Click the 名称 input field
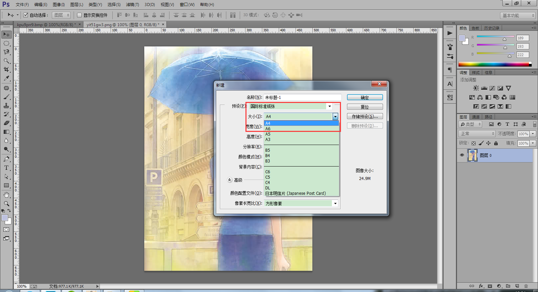 tap(303, 97)
